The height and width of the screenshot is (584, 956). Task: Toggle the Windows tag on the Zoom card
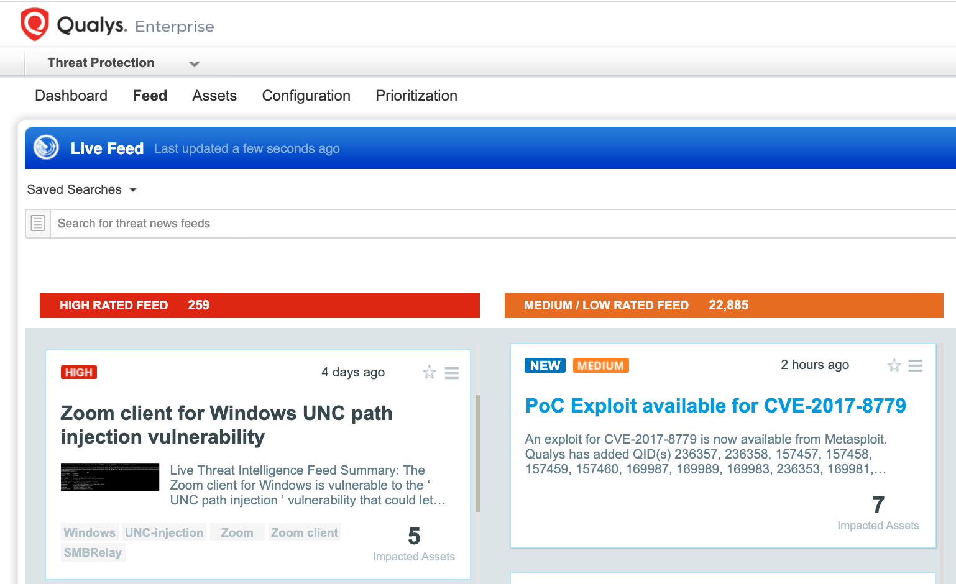click(x=89, y=532)
